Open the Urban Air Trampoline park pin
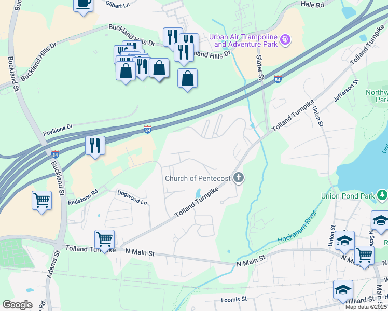Screen dimensions: 388x311 285,40
